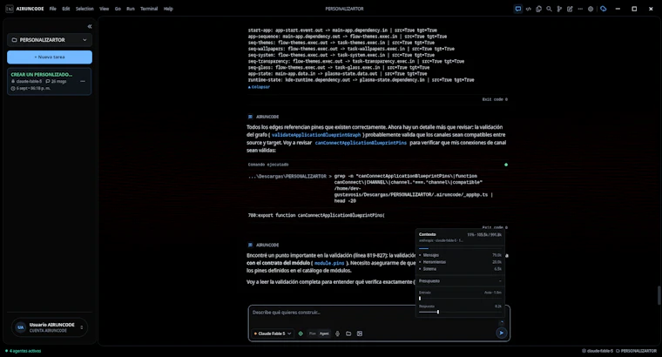The height and width of the screenshot is (357, 662).
Task: Open the CREAR UN PERSONLIZADO task
Action: 49,81
